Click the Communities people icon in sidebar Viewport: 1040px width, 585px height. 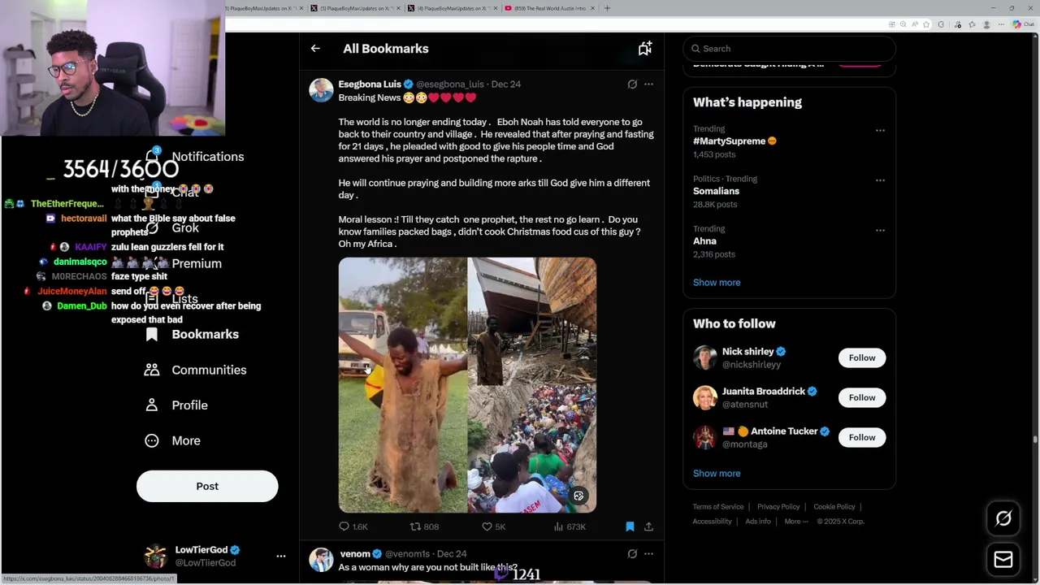[152, 370]
